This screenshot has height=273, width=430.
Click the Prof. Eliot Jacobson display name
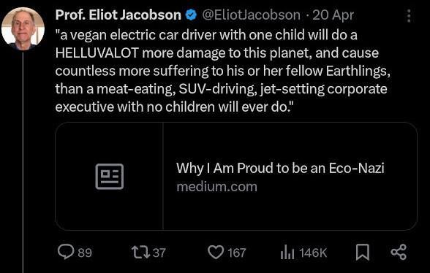pos(118,15)
